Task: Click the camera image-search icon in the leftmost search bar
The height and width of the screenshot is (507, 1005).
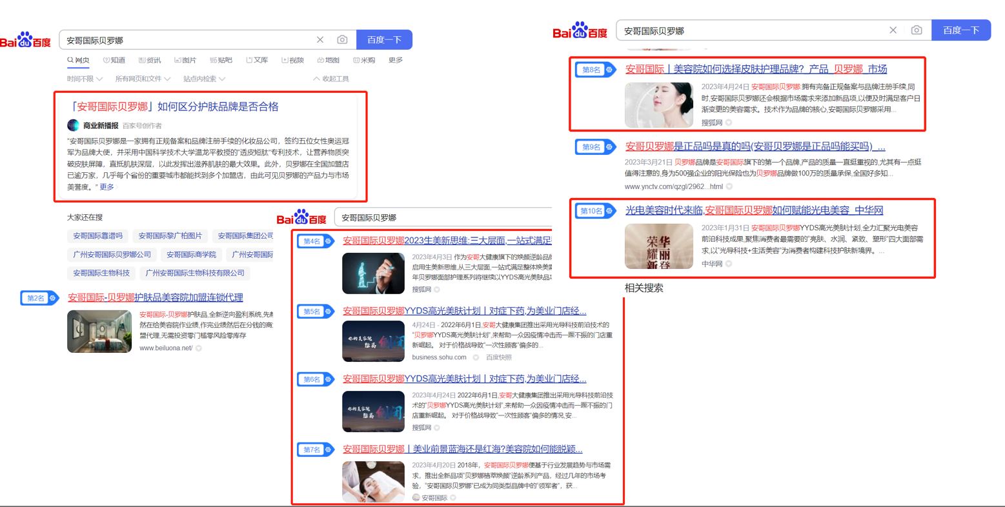Action: click(x=342, y=40)
